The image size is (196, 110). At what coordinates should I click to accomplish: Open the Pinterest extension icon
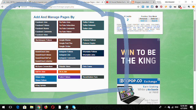161,7
